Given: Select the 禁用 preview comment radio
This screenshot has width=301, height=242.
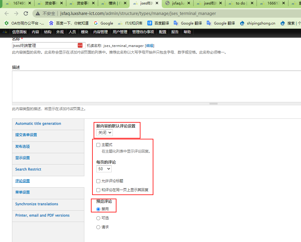Looking at the screenshot, I should click(98, 209).
